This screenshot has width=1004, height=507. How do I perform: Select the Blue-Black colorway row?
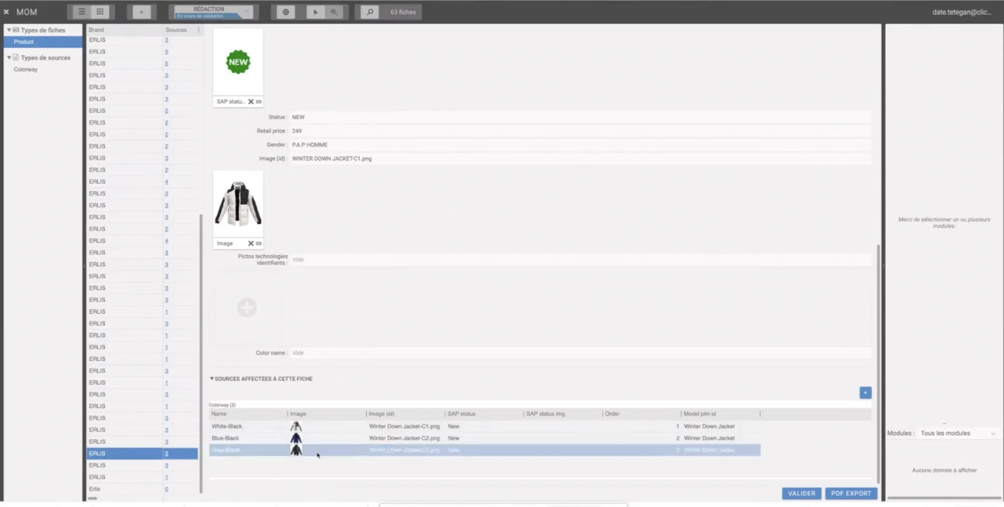pyautogui.click(x=226, y=438)
